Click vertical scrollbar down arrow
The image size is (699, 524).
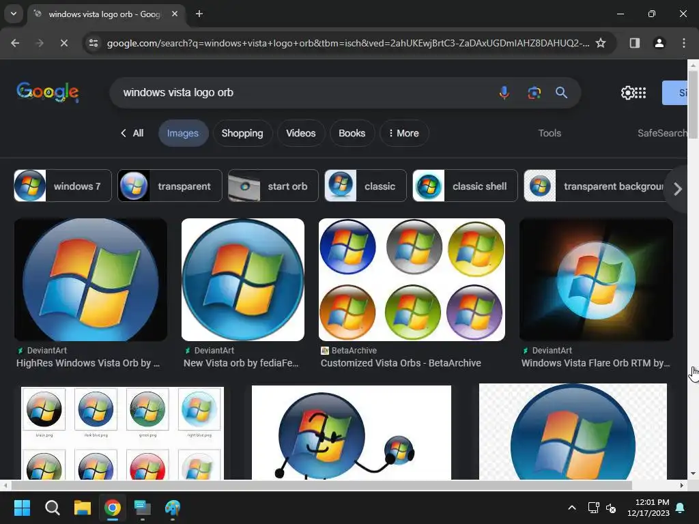[x=694, y=474]
